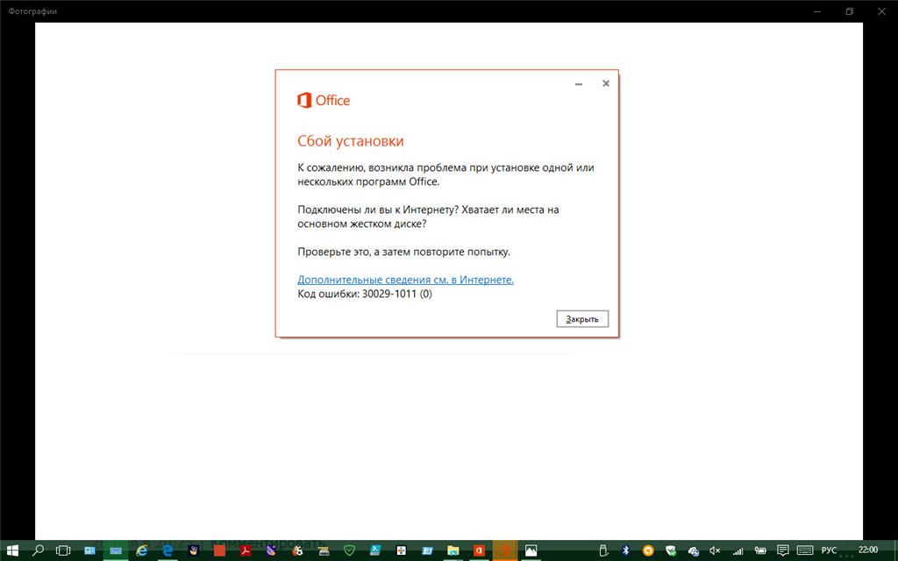Screen dimensions: 898x561
Task: Launch Microsoft Edge from taskbar
Action: click(x=167, y=550)
